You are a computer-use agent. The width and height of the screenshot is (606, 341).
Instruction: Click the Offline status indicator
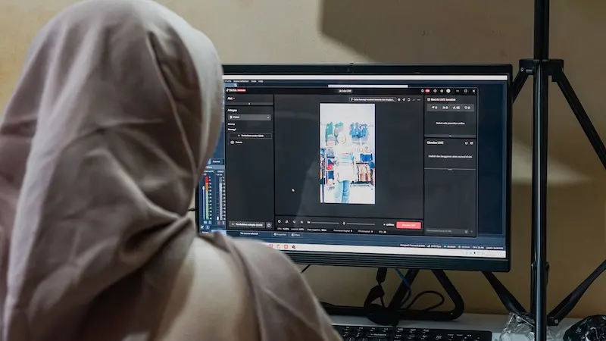click(389, 224)
